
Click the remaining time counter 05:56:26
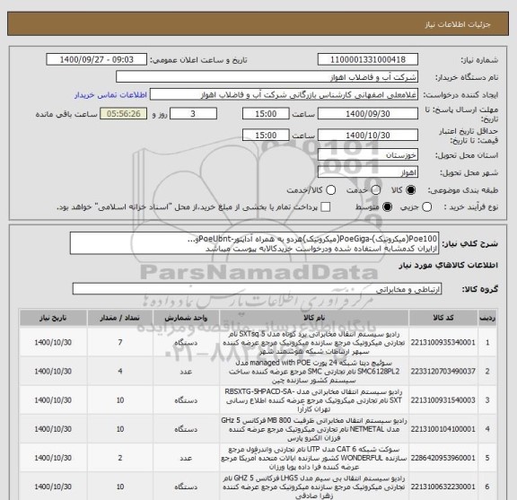124,114
